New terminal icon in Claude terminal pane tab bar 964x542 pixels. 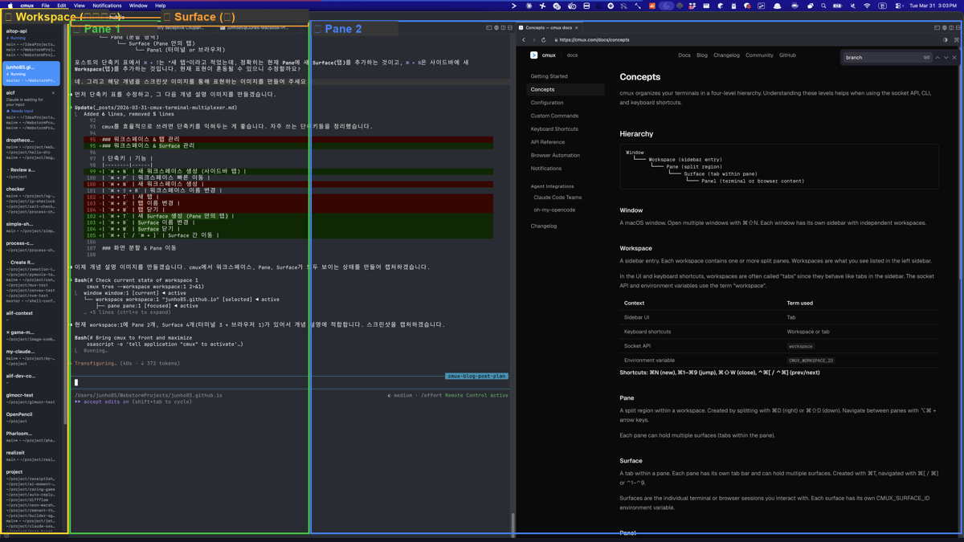tap(489, 27)
